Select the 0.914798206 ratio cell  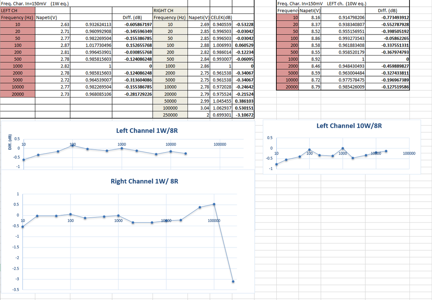tap(343, 18)
